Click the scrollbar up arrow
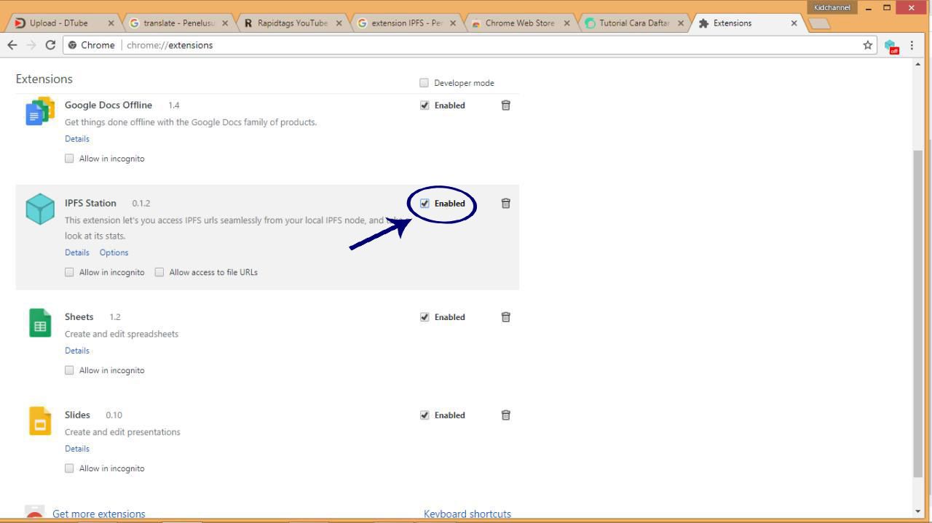 [x=917, y=65]
